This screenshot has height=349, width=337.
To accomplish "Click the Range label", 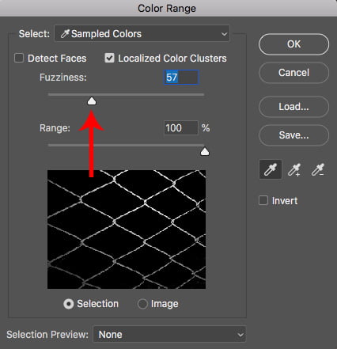I will click(55, 128).
